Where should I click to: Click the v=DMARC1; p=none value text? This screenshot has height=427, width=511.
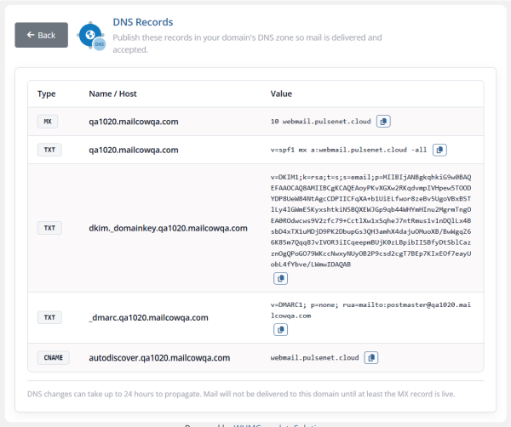tap(370, 310)
